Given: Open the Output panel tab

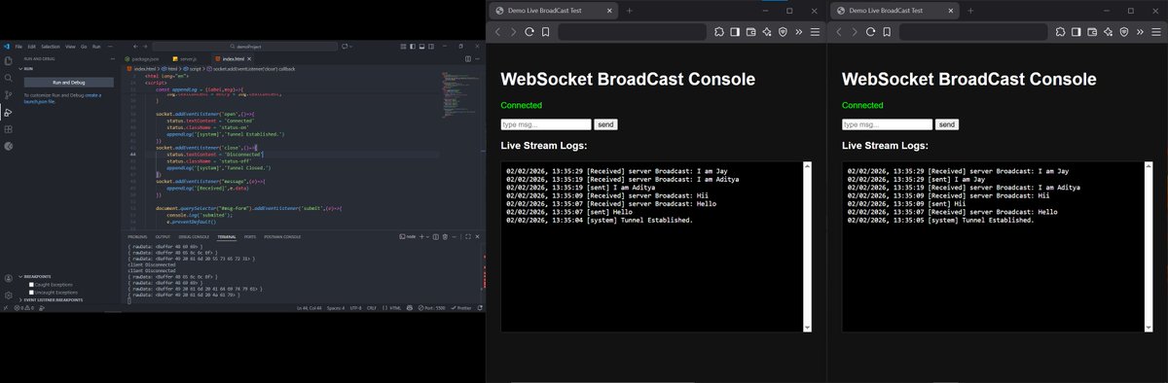Looking at the screenshot, I should click(x=163, y=236).
